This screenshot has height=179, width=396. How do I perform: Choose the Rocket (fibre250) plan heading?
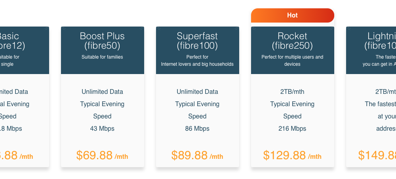point(293,41)
